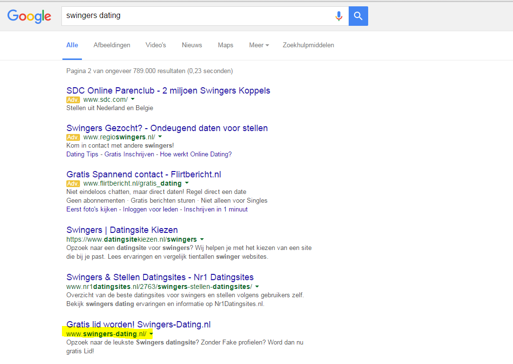The height and width of the screenshot is (364, 513).
Task: Expand the Meer dropdown menu
Action: click(x=259, y=45)
